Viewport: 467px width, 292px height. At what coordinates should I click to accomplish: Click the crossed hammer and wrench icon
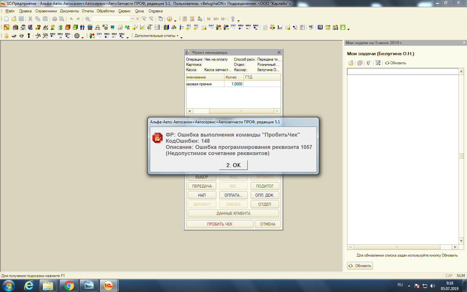pos(45,36)
